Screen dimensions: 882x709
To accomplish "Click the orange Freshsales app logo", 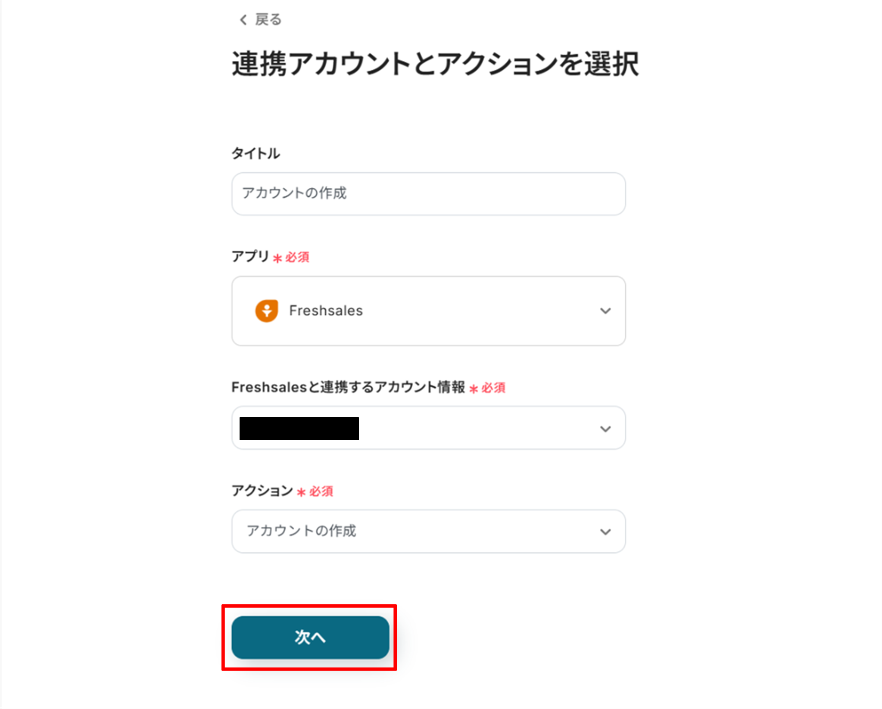I will [267, 311].
